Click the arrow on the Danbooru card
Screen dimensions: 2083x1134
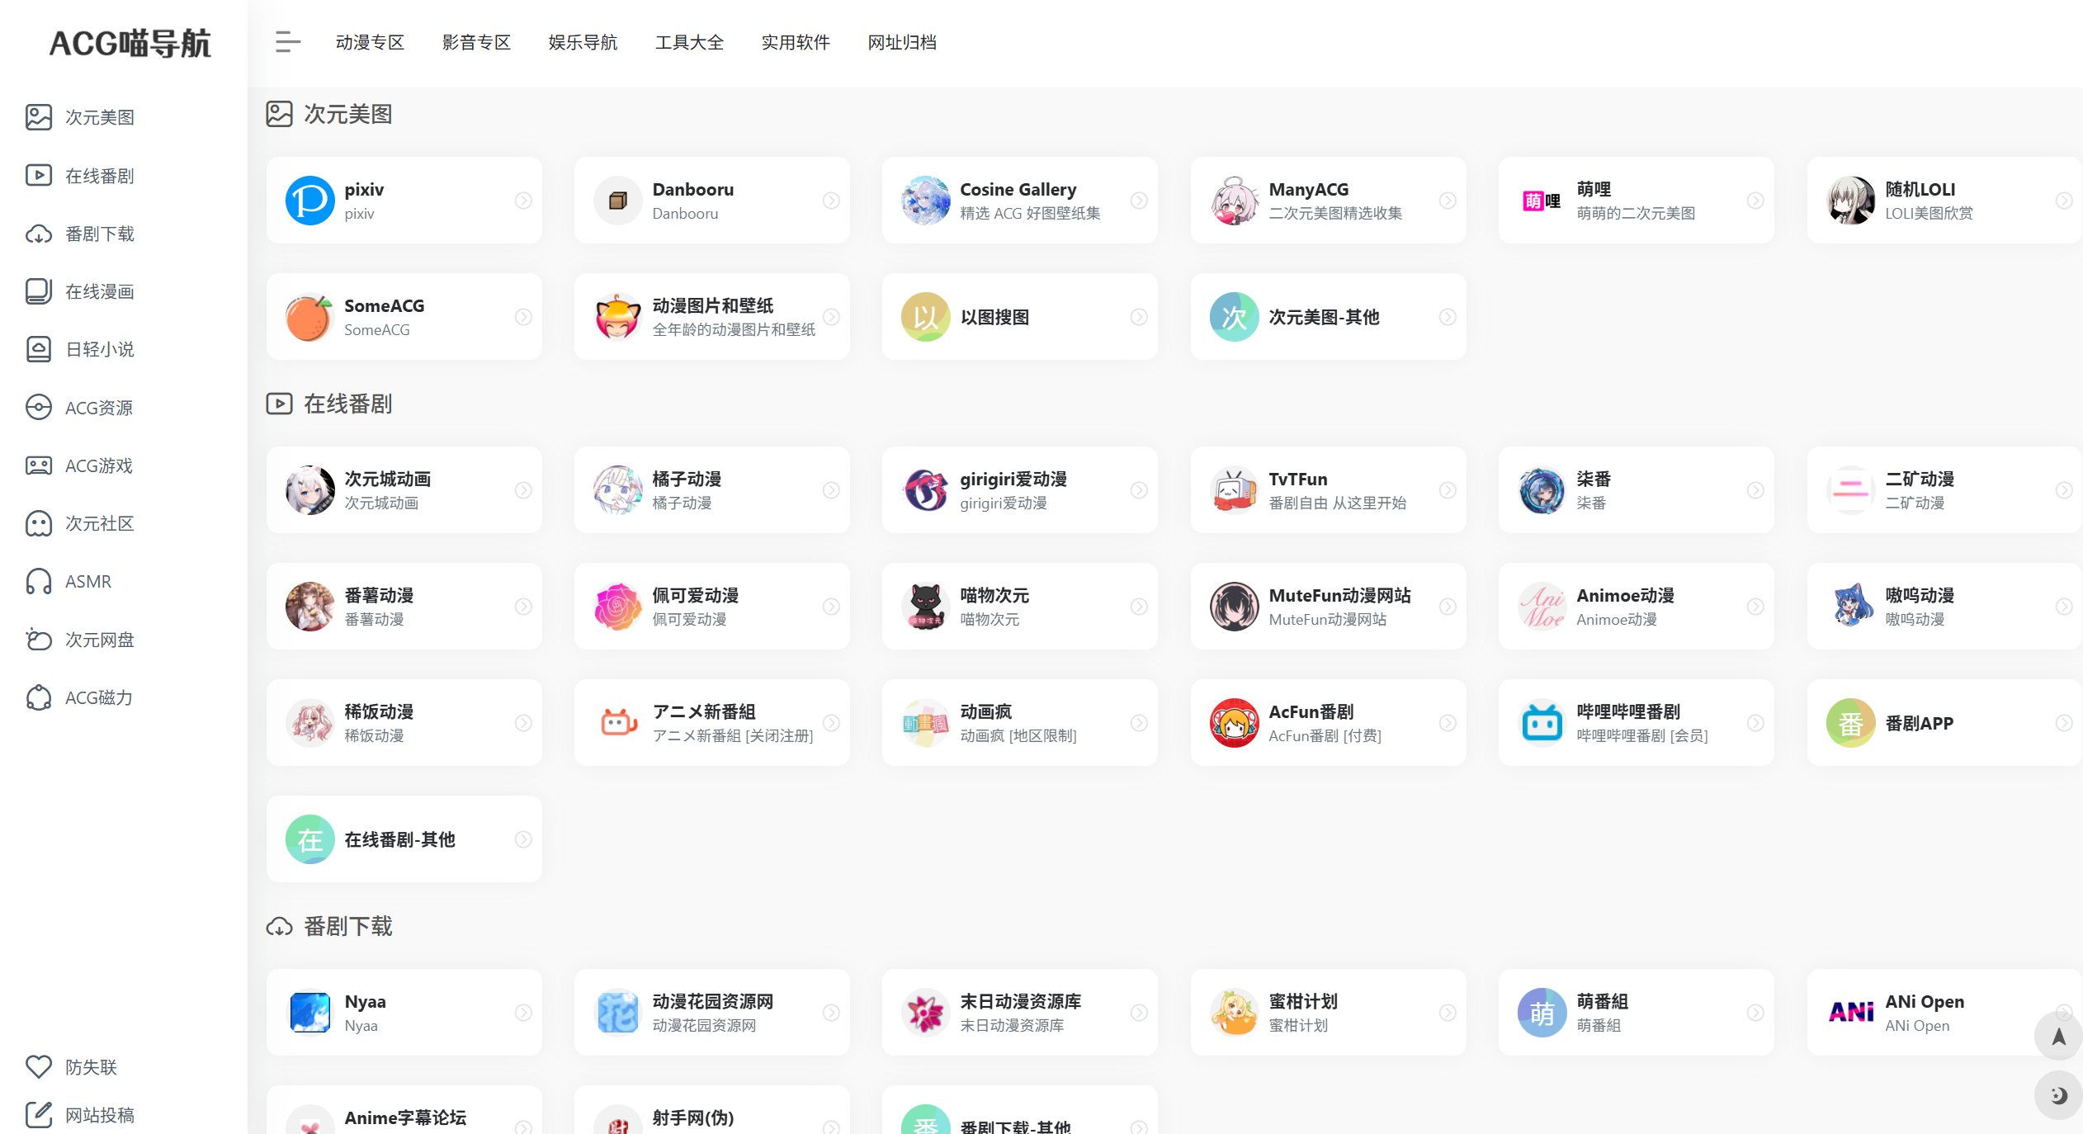click(x=831, y=201)
